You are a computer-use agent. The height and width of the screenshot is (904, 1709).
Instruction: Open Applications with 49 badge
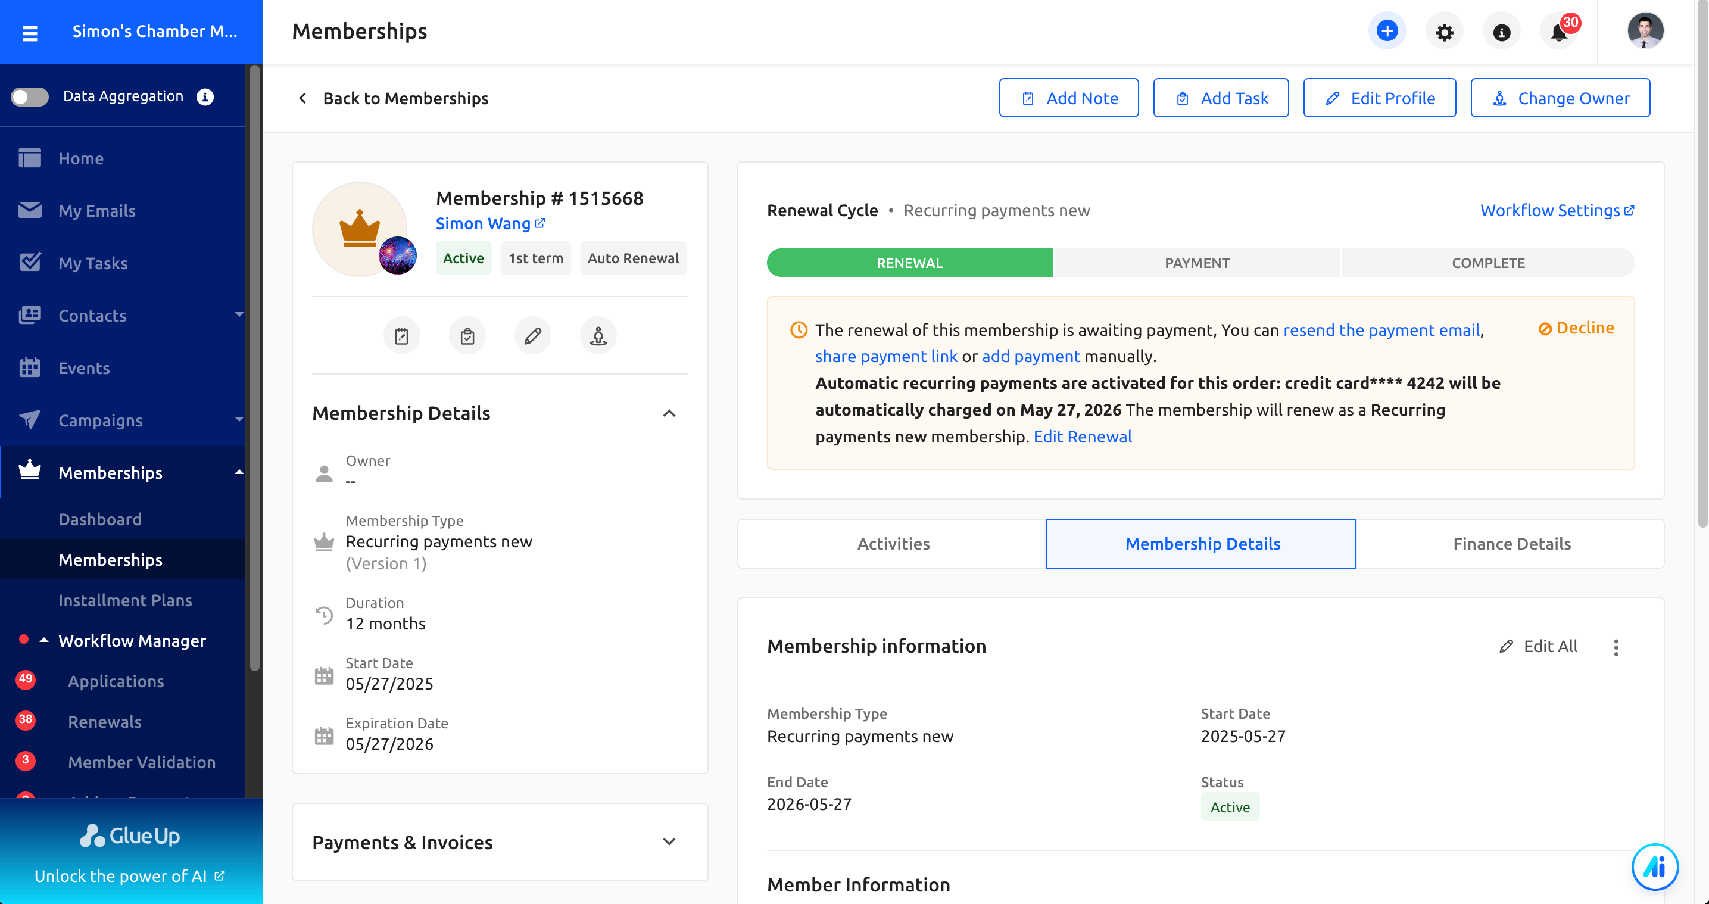116,681
